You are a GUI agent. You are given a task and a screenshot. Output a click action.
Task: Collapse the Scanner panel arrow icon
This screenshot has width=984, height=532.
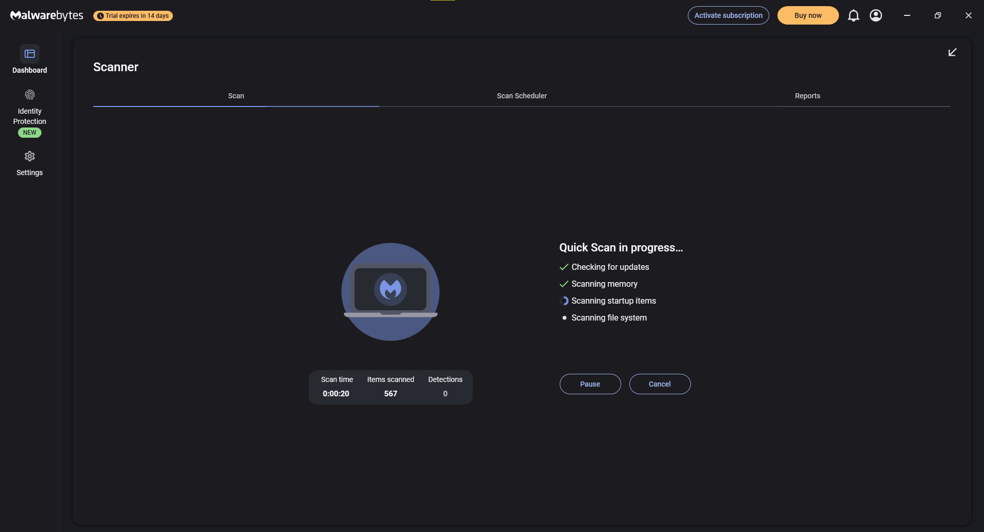[952, 52]
